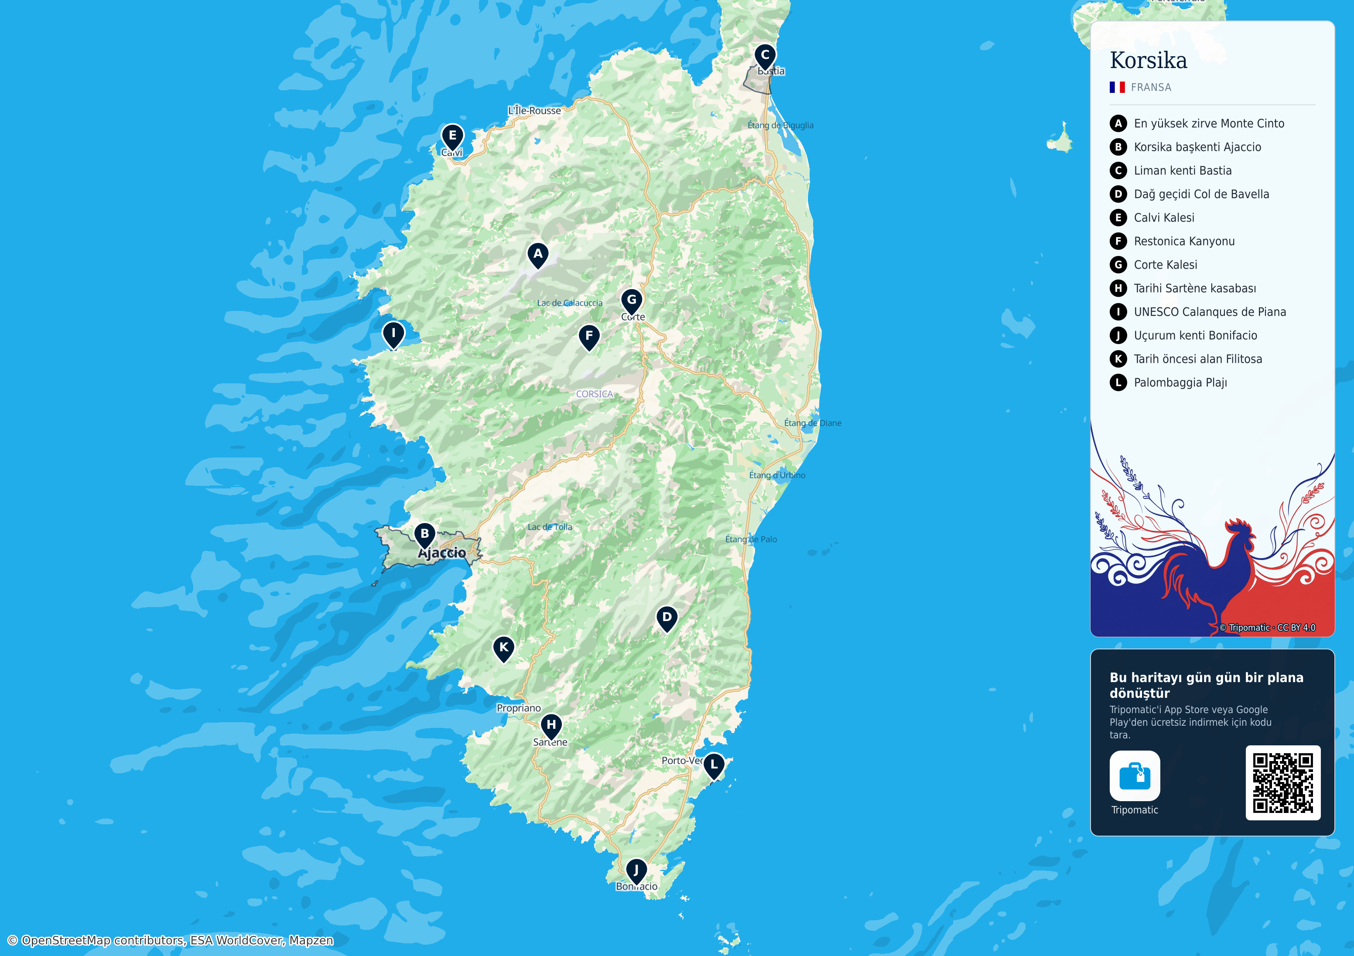1354x956 pixels.
Task: Select map pin H at Sartène
Action: [551, 727]
